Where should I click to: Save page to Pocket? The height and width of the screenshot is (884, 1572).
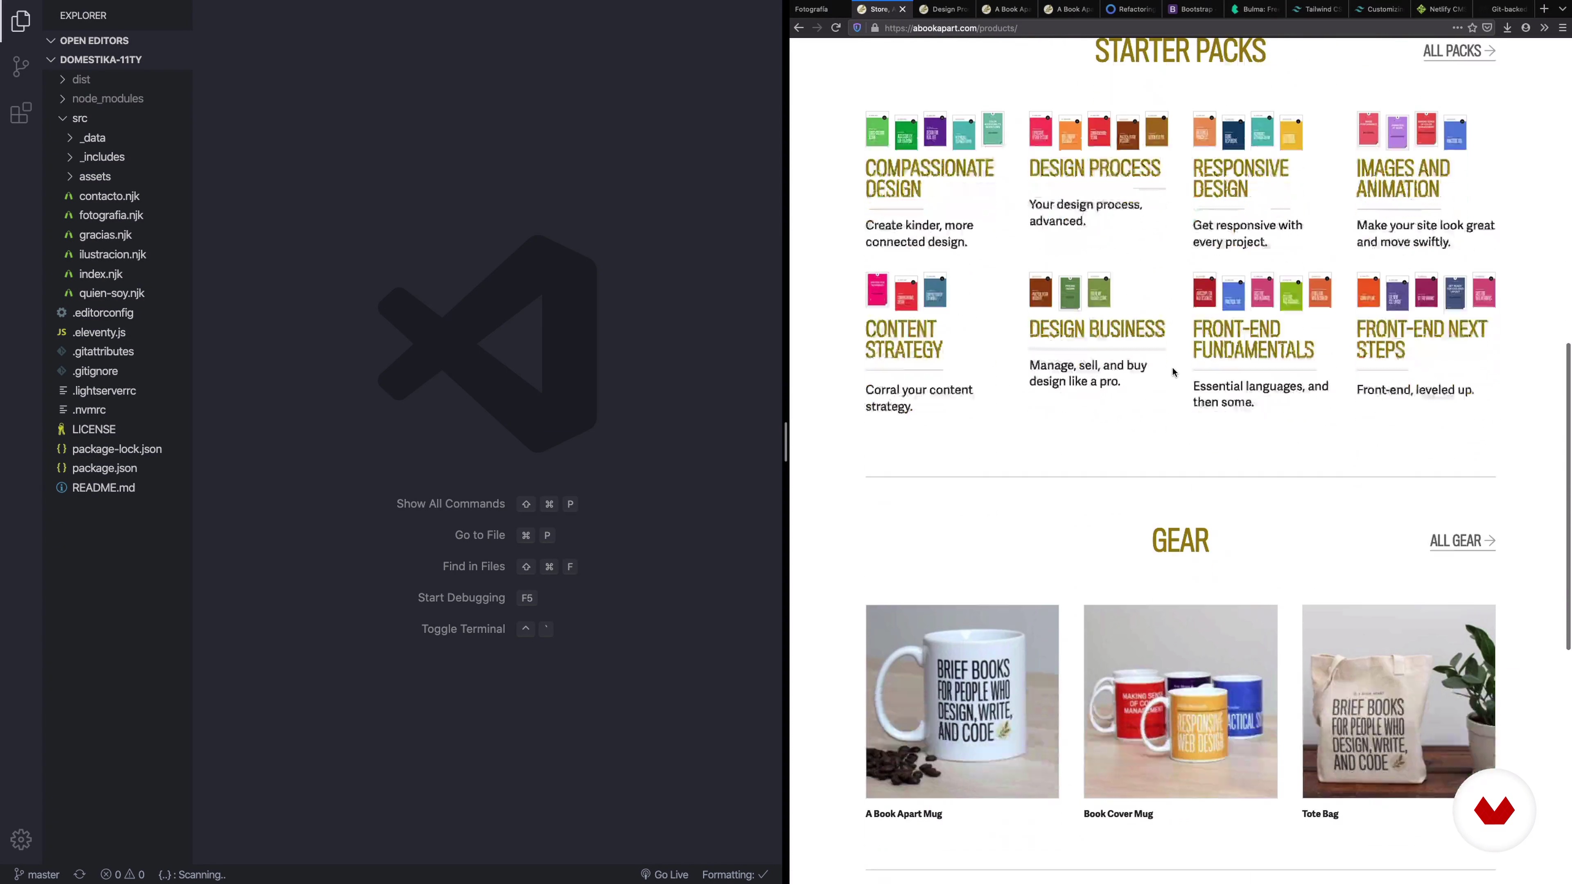(x=1488, y=27)
